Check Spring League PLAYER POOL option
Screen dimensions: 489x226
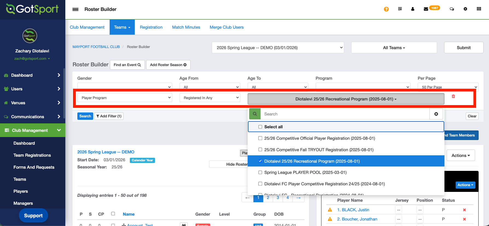click(x=260, y=173)
